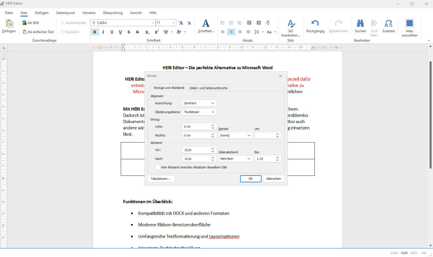
Task: Undo with Rückgängig
Action: pyautogui.click(x=315, y=26)
